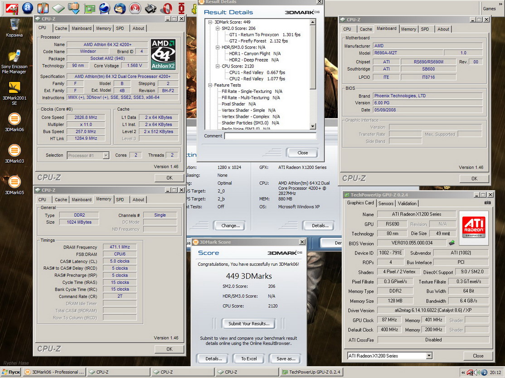Click Submit Your Results button

[x=249, y=324]
